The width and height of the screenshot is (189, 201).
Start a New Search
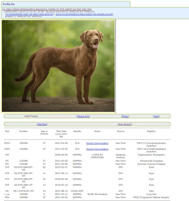[125, 124]
